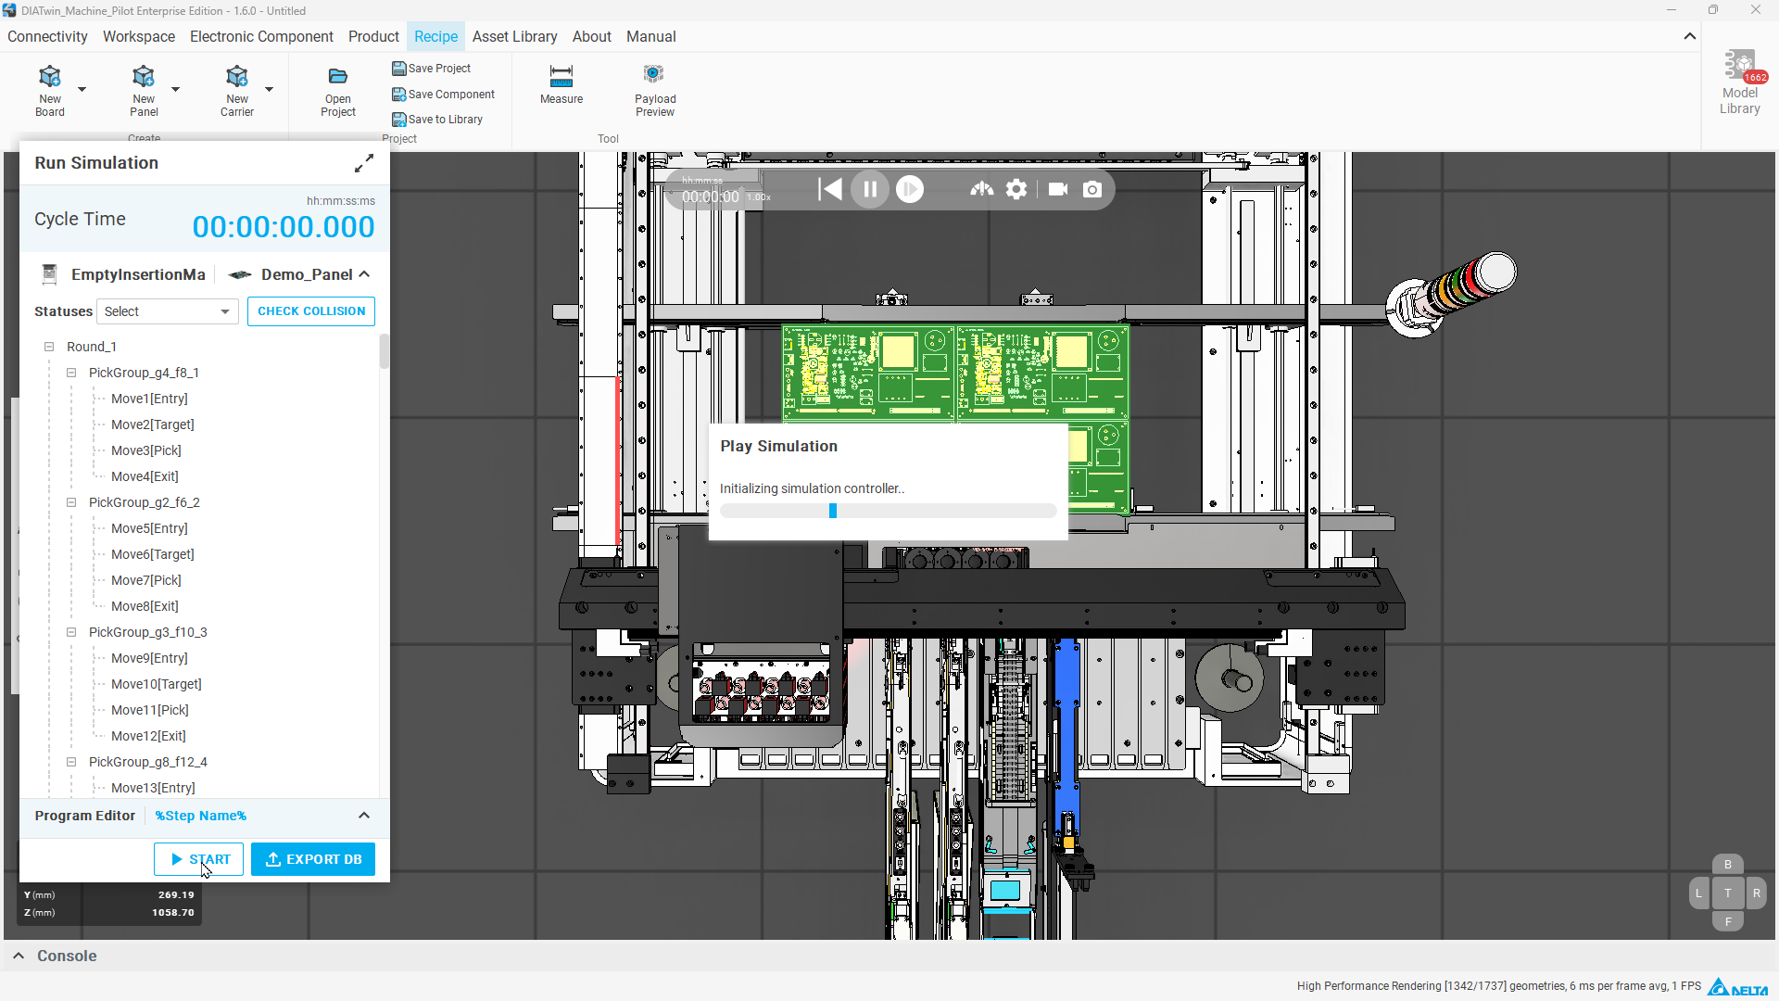Collapse the Program Editor section
Viewport: 1779px width, 1001px height.
click(x=364, y=816)
